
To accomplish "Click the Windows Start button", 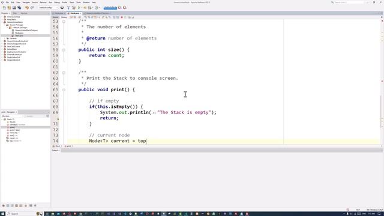I will [2, 214].
